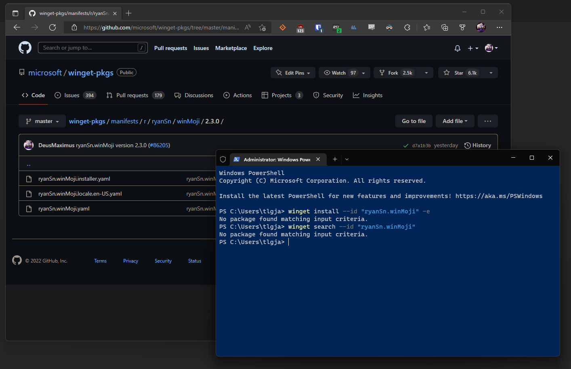The height and width of the screenshot is (369, 571).
Task: Click the GitHub search box
Action: click(x=92, y=47)
